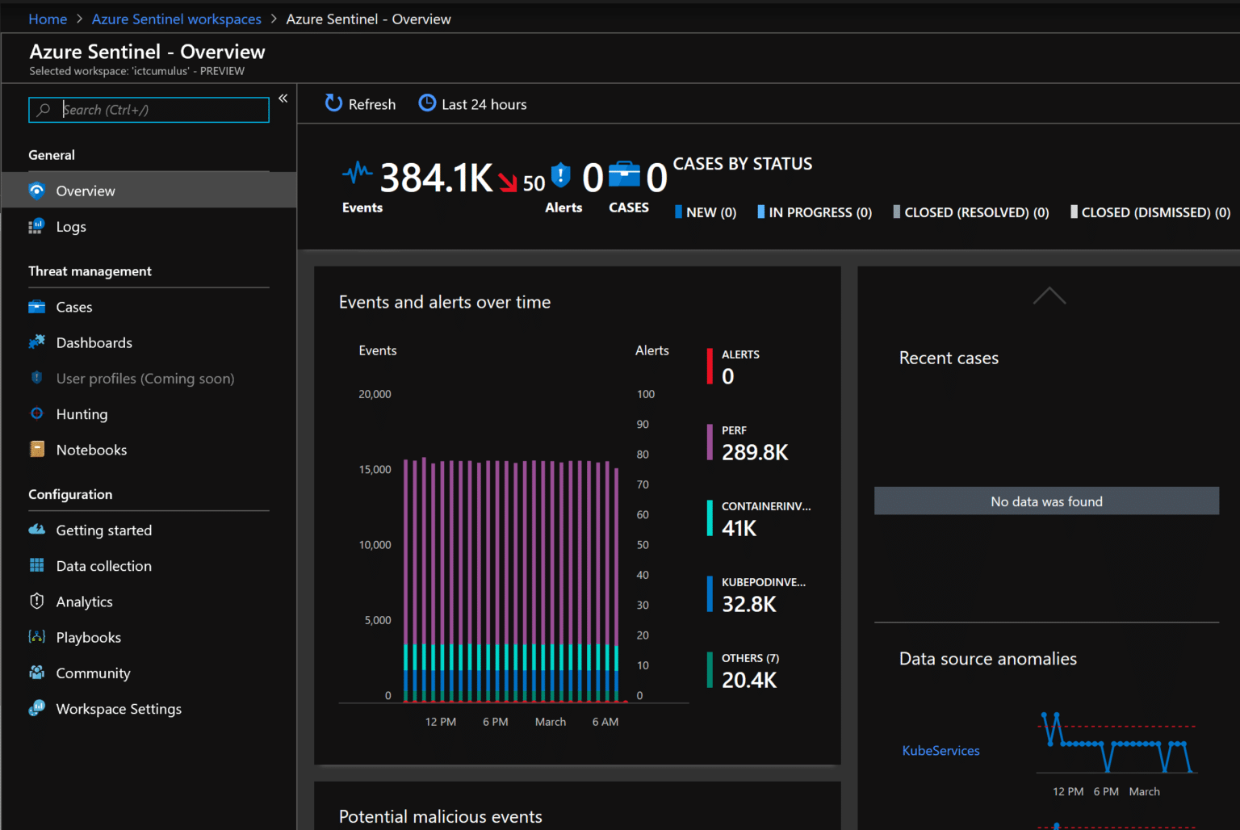Screen dimensions: 1240x830
Task: Open Playbooks via its bracket icon
Action: (36, 637)
